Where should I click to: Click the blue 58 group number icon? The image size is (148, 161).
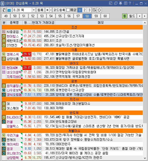pyautogui.click(x=9, y=10)
